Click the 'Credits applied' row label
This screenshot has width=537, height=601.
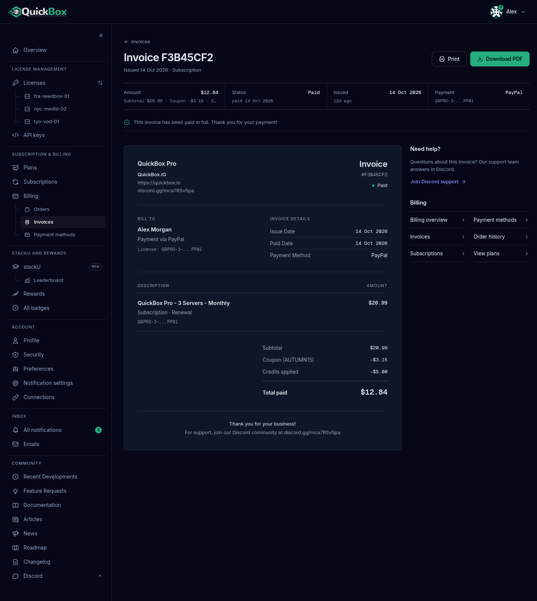(280, 372)
